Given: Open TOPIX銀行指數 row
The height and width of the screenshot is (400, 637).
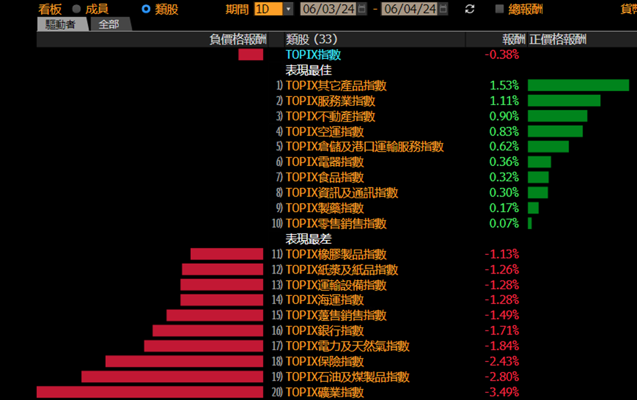Looking at the screenshot, I should coord(324,331).
